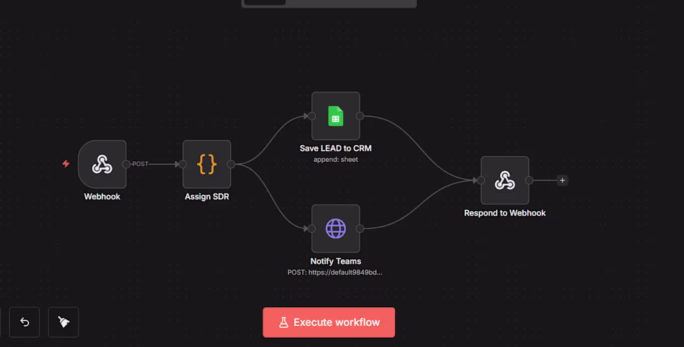This screenshot has height=347, width=684.
Task: Click the Webhook node output connector
Action: click(126, 164)
